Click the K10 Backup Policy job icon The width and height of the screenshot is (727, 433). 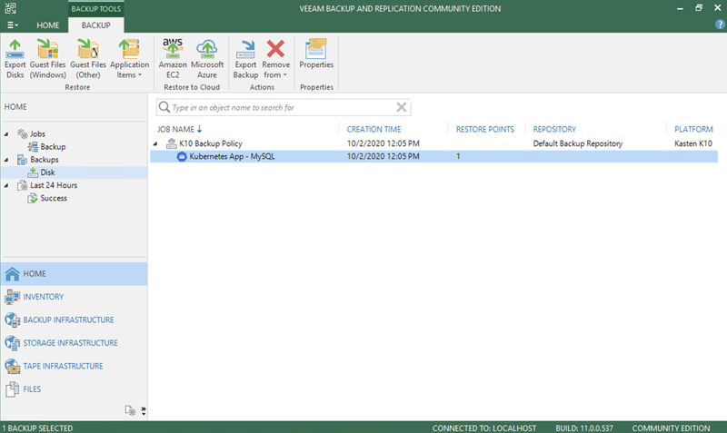(172, 143)
